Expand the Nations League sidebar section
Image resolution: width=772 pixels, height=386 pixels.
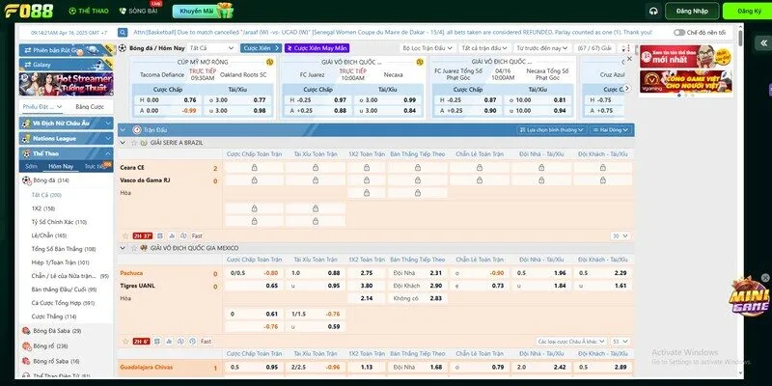[66, 138]
